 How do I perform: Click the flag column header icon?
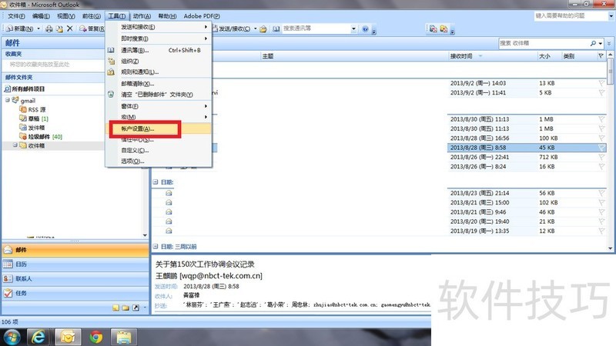601,56
